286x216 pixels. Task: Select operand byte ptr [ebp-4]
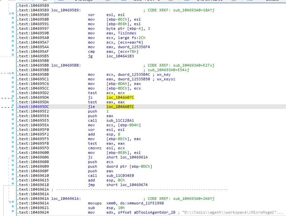125,29
